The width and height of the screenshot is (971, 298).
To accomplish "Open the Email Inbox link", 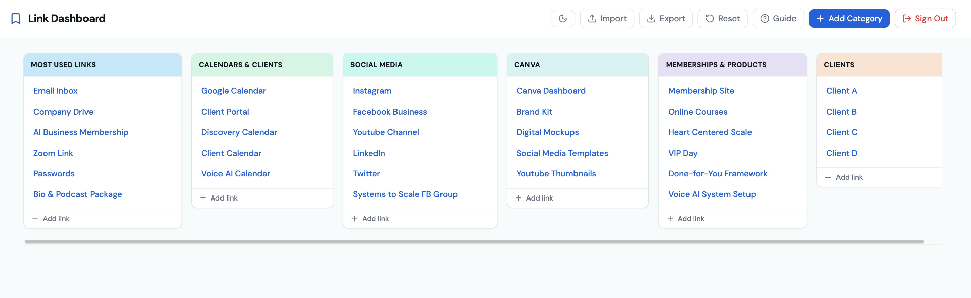I will [56, 91].
